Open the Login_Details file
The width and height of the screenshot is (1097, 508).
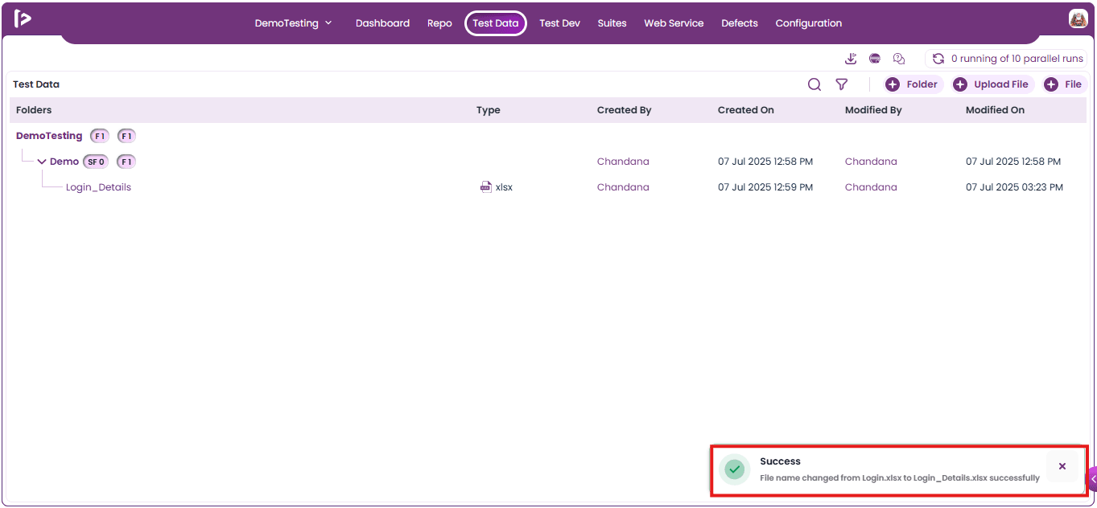[98, 187]
